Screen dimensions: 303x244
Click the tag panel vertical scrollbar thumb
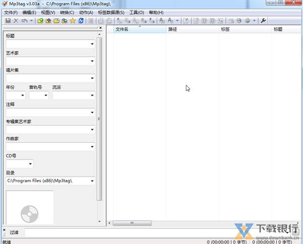(99, 119)
